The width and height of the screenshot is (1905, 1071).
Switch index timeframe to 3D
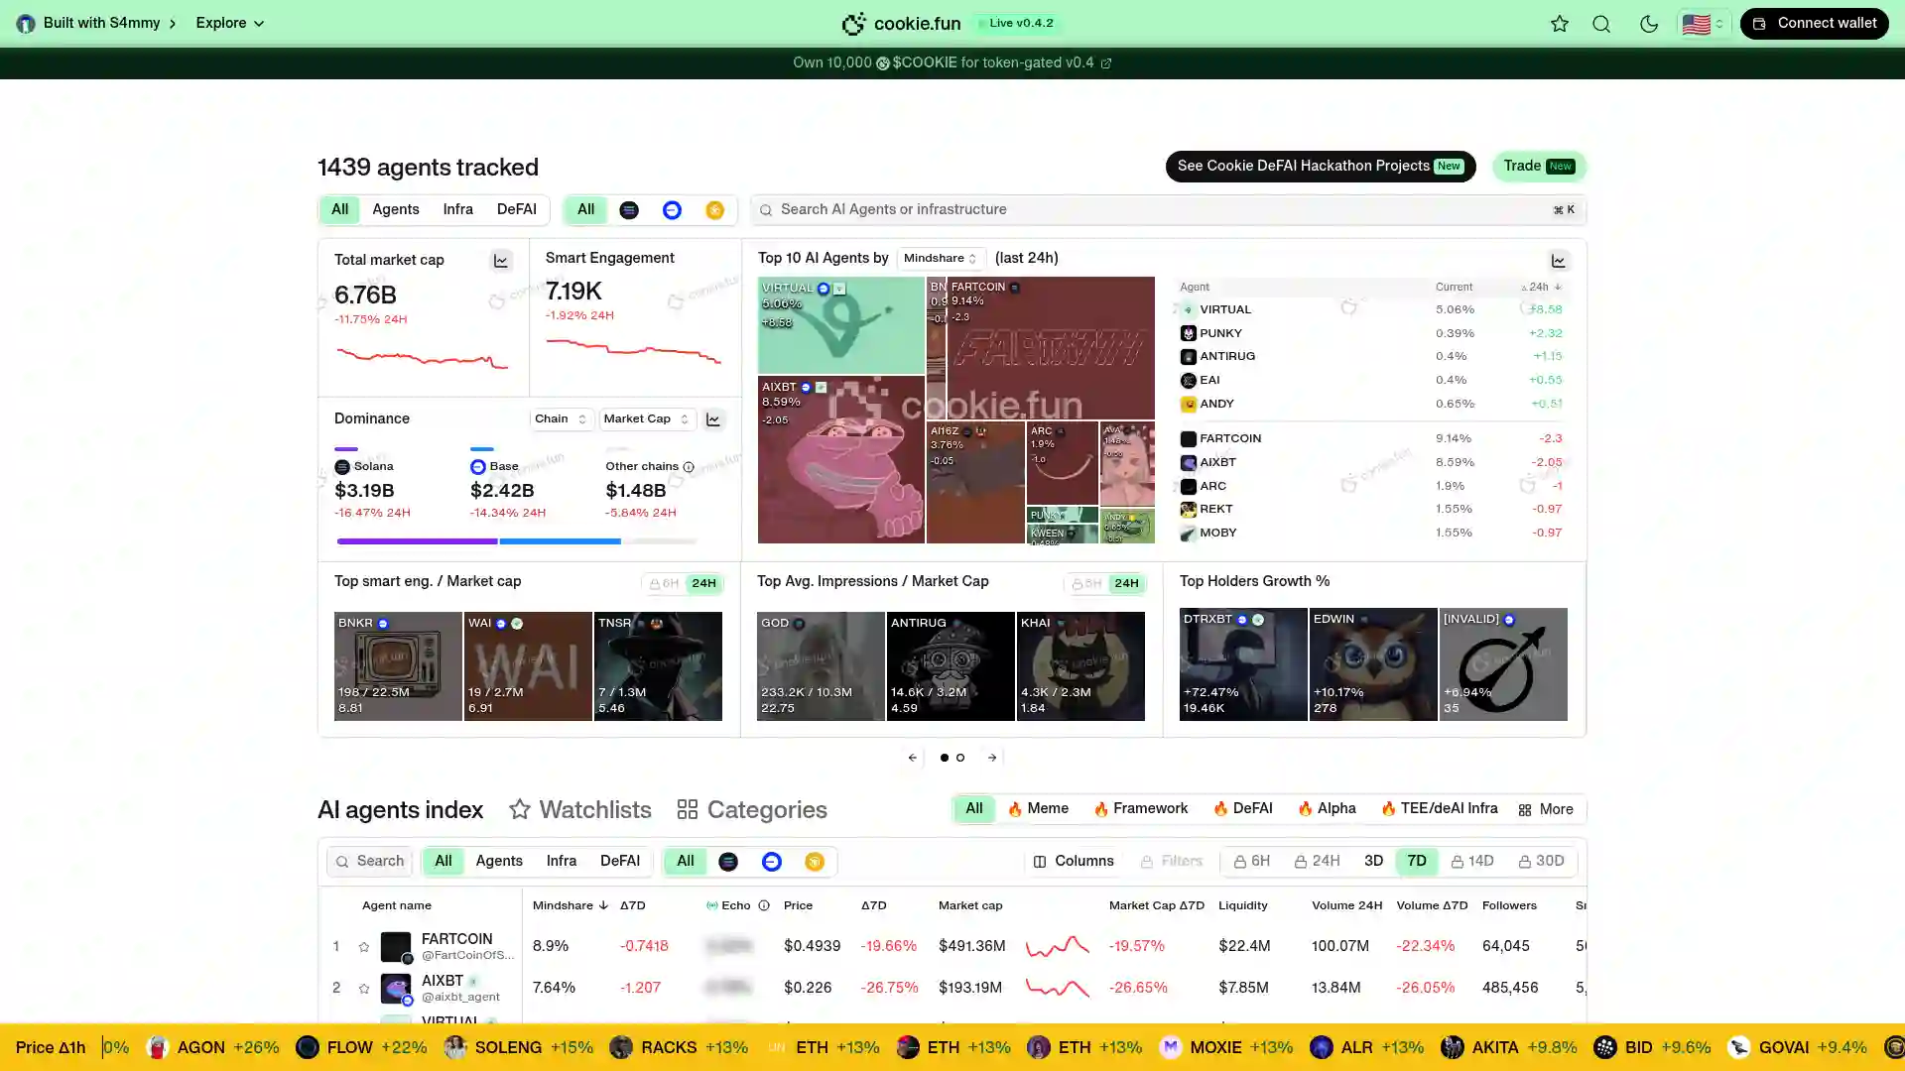click(x=1373, y=861)
